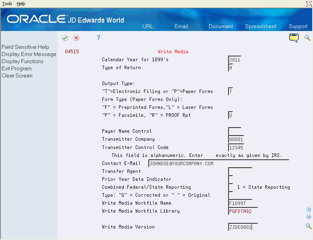Click the Payer Name Control field
Viewport: 313px width, 240px height.
click(x=234, y=131)
